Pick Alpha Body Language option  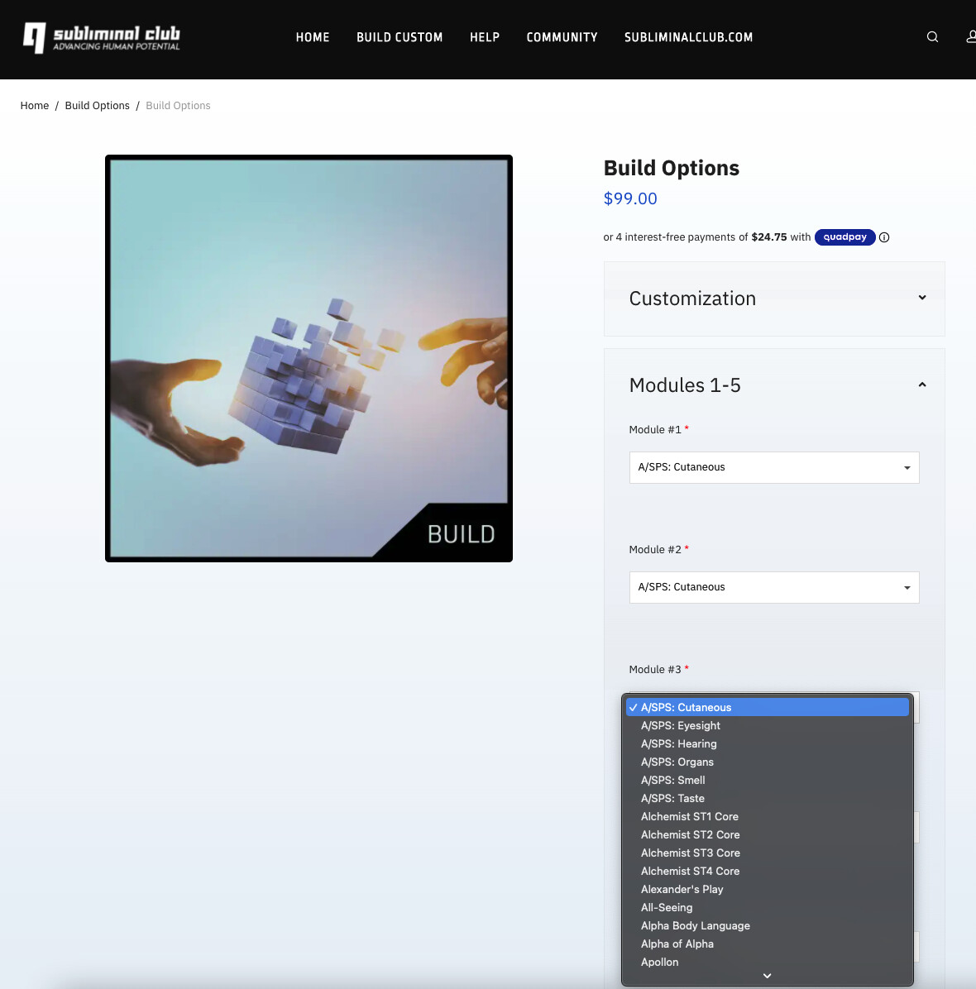(768, 926)
